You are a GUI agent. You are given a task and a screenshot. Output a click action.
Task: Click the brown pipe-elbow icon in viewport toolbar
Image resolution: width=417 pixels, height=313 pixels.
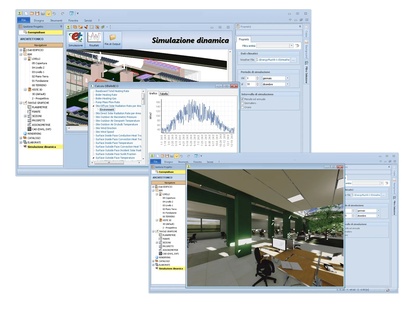pos(86,27)
